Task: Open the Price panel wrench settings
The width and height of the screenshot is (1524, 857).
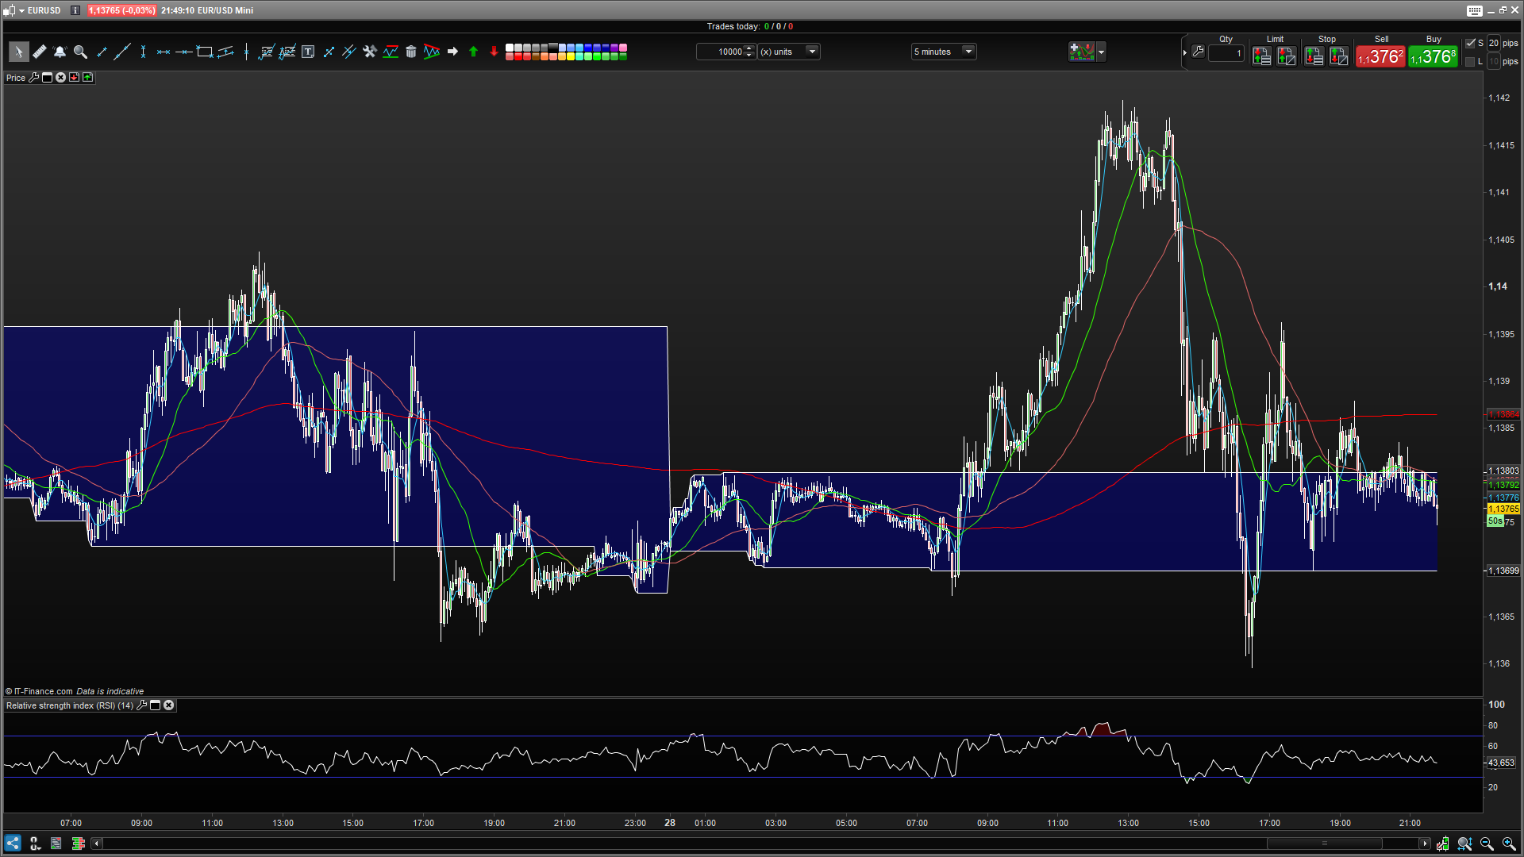Action: 33,78
